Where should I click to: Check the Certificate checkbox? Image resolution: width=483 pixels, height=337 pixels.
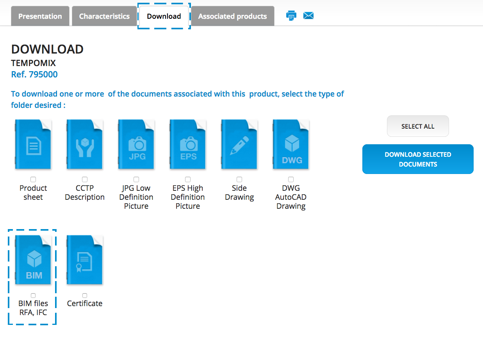click(85, 296)
